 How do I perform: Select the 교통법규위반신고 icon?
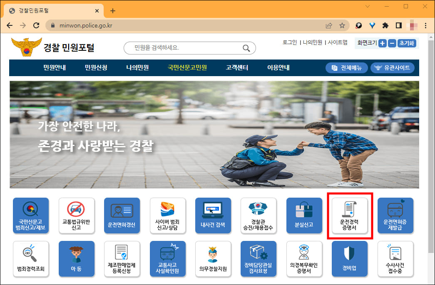point(77,216)
